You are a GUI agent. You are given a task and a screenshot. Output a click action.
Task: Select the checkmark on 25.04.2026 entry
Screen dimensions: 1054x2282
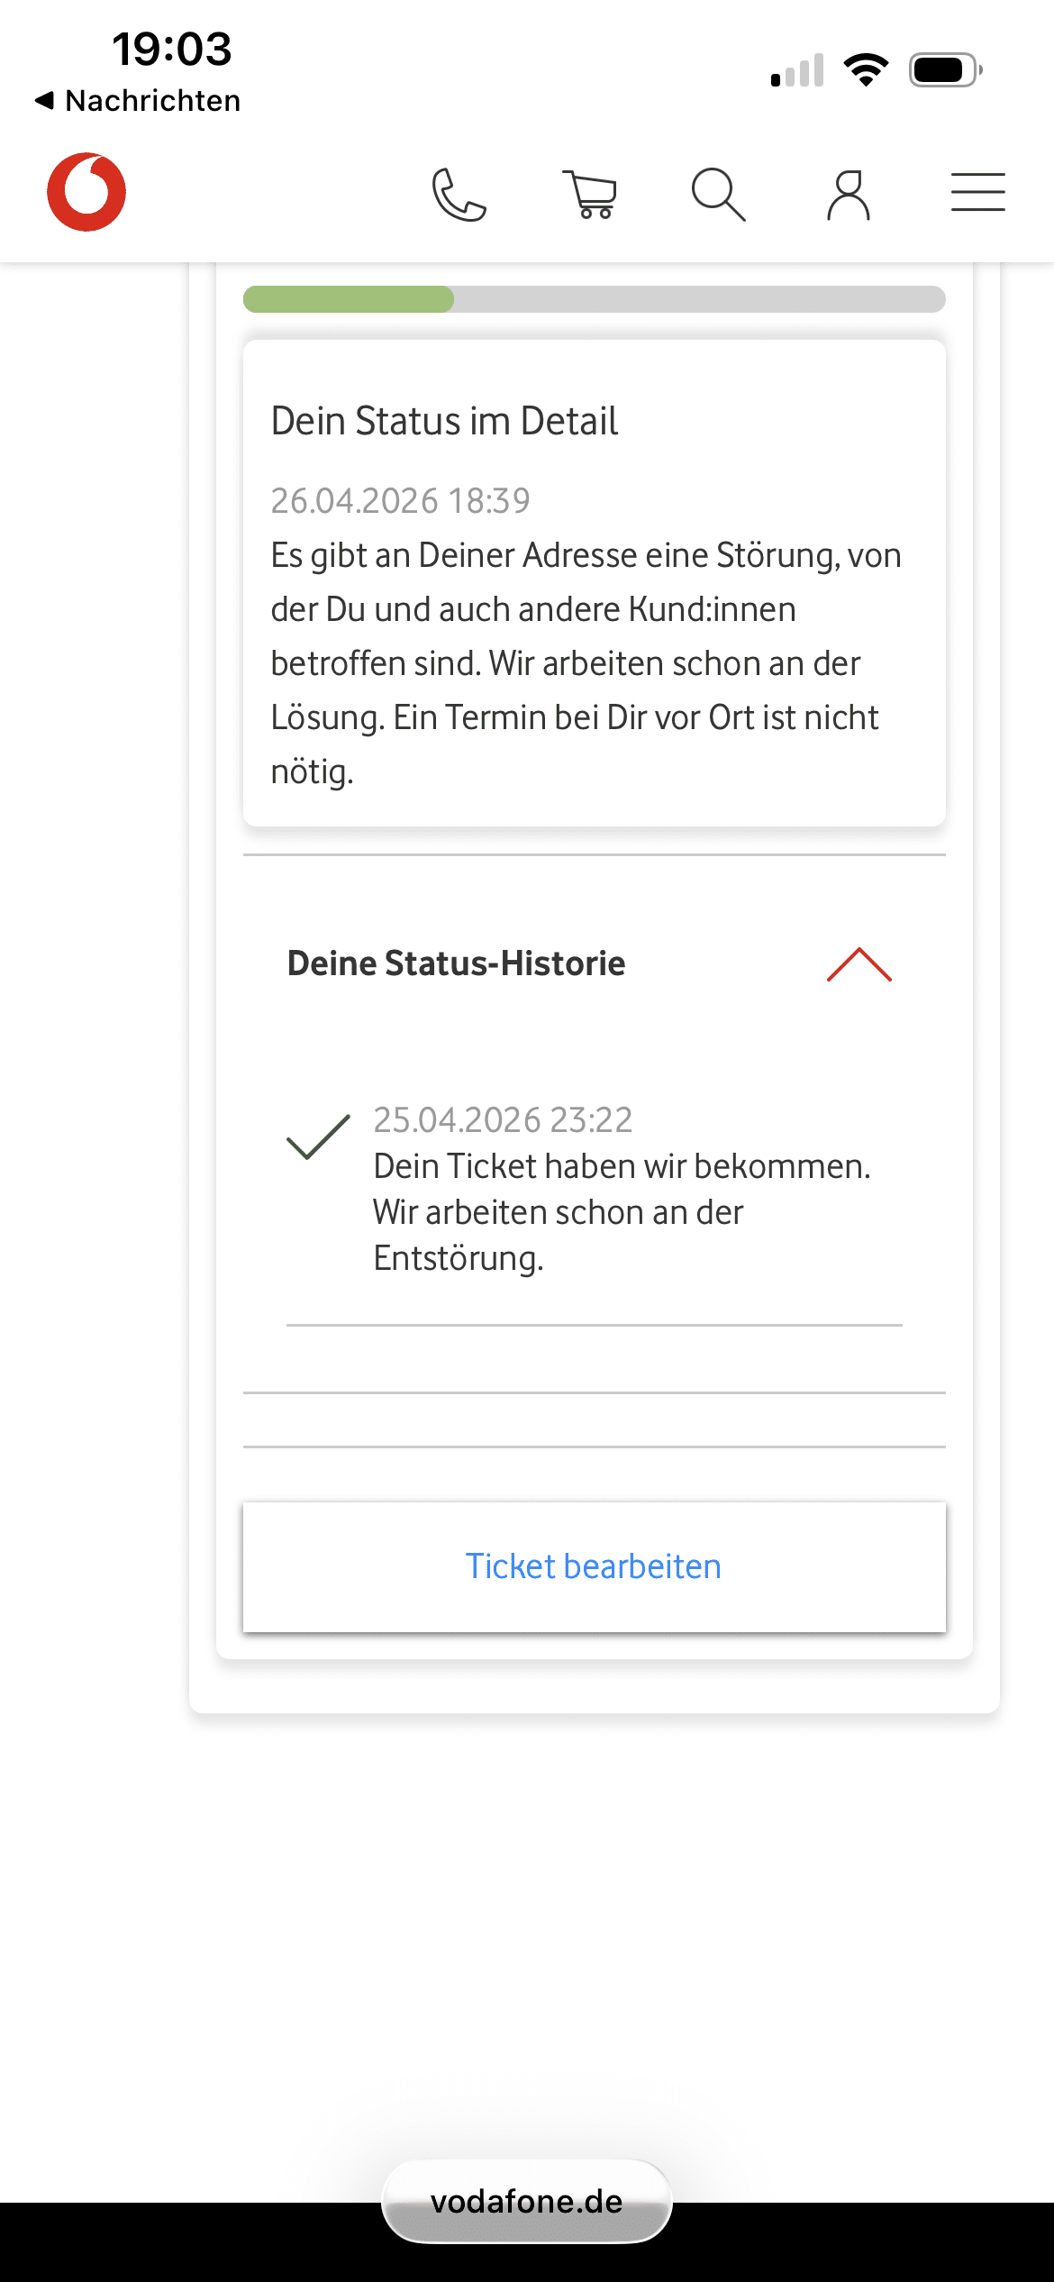tap(318, 1136)
